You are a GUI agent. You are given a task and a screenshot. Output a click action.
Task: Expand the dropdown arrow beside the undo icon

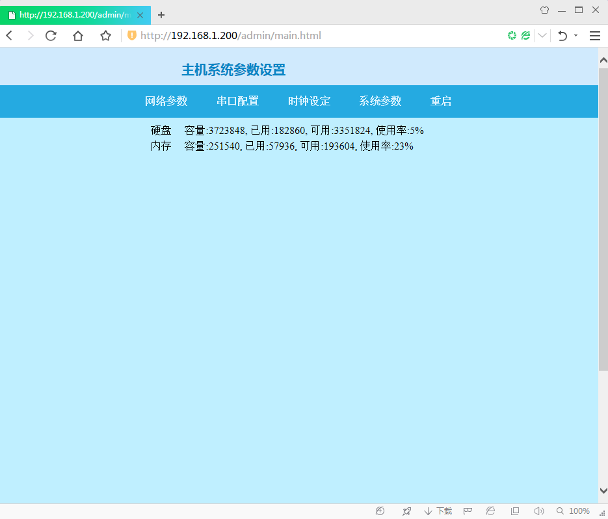click(x=575, y=36)
